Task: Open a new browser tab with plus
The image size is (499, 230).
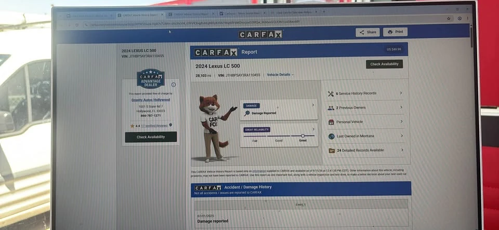Action: tap(324, 11)
